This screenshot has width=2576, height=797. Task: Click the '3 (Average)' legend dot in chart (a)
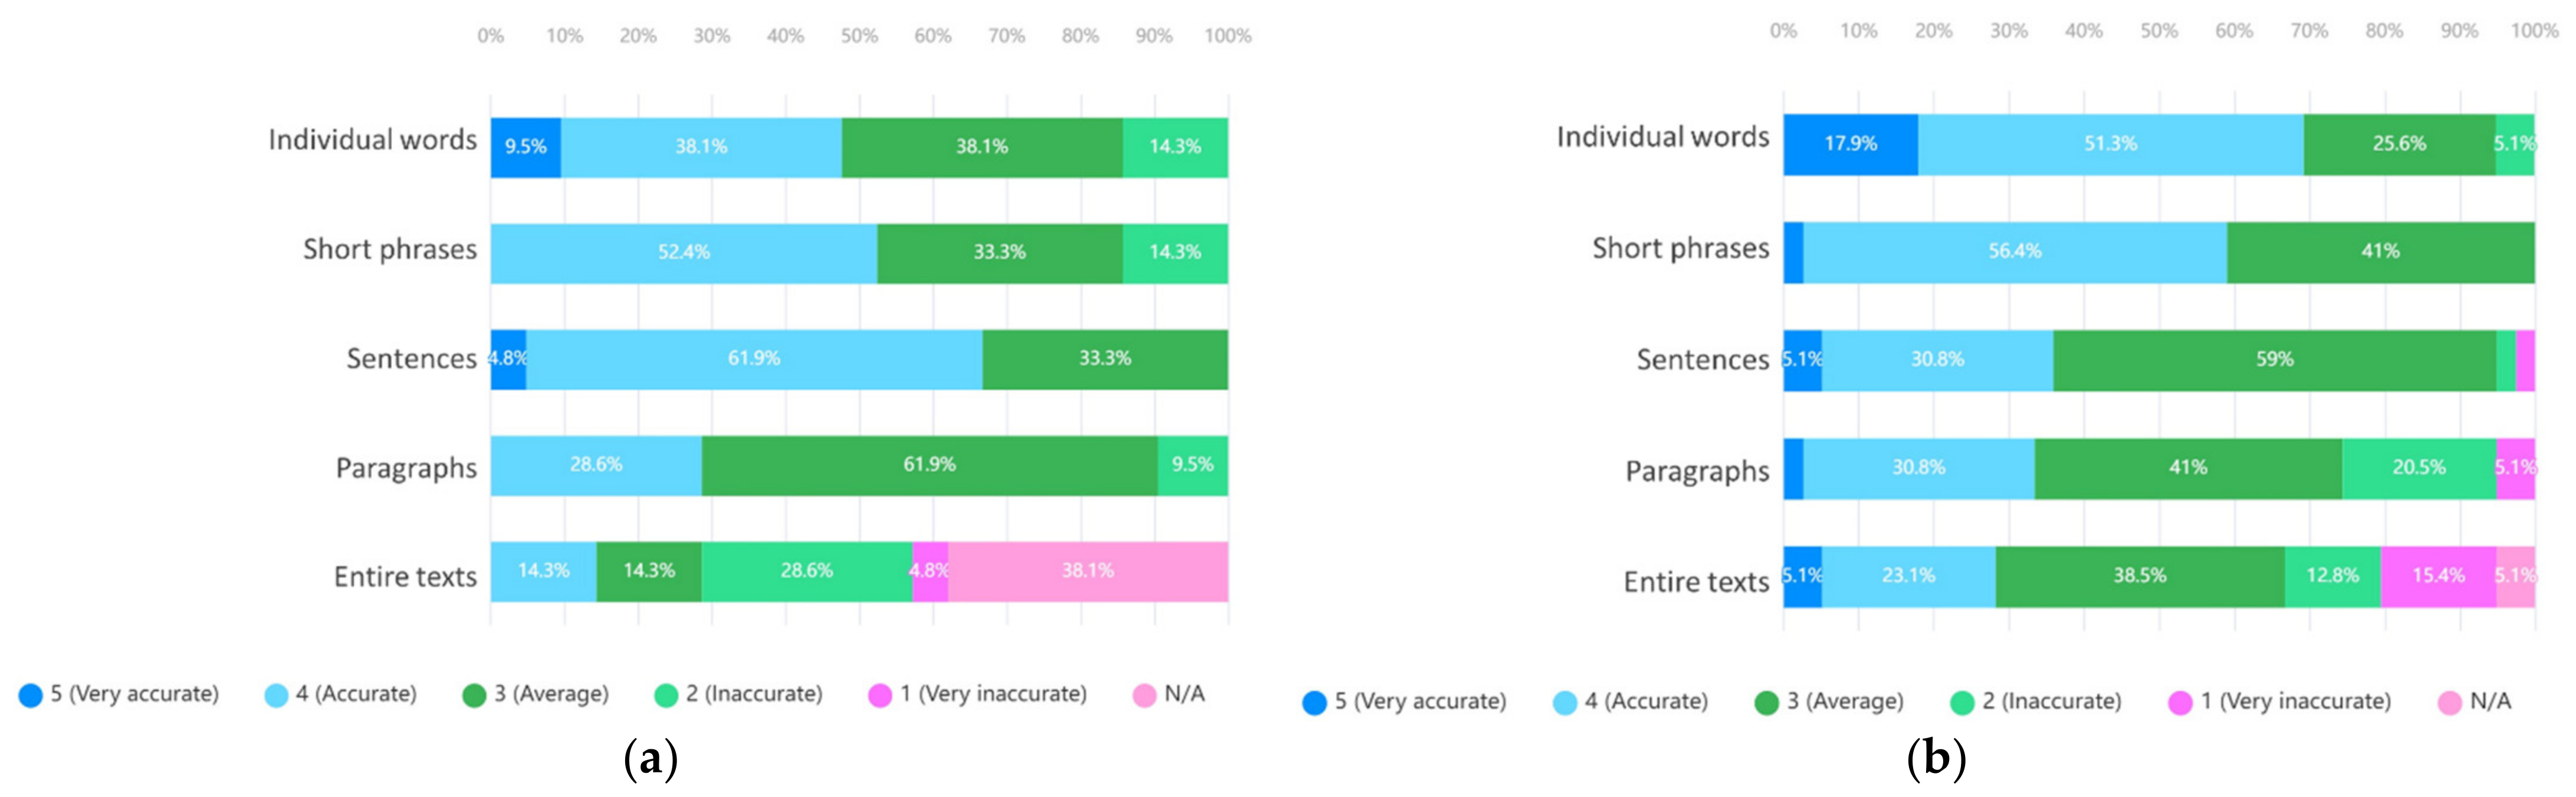[x=474, y=695]
